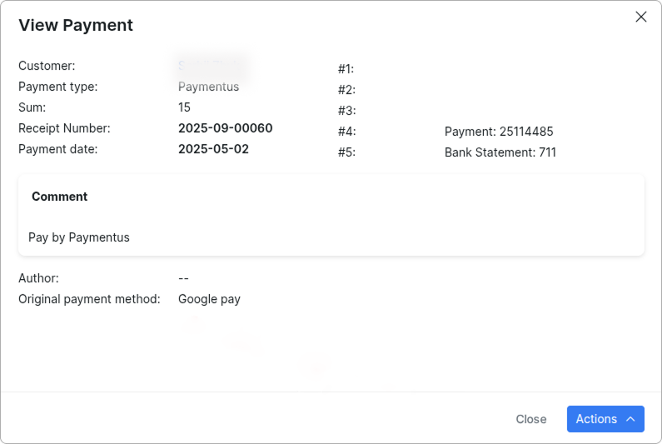Click the Close button
662x444 pixels.
530,419
